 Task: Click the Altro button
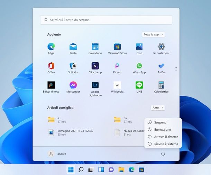158,108
